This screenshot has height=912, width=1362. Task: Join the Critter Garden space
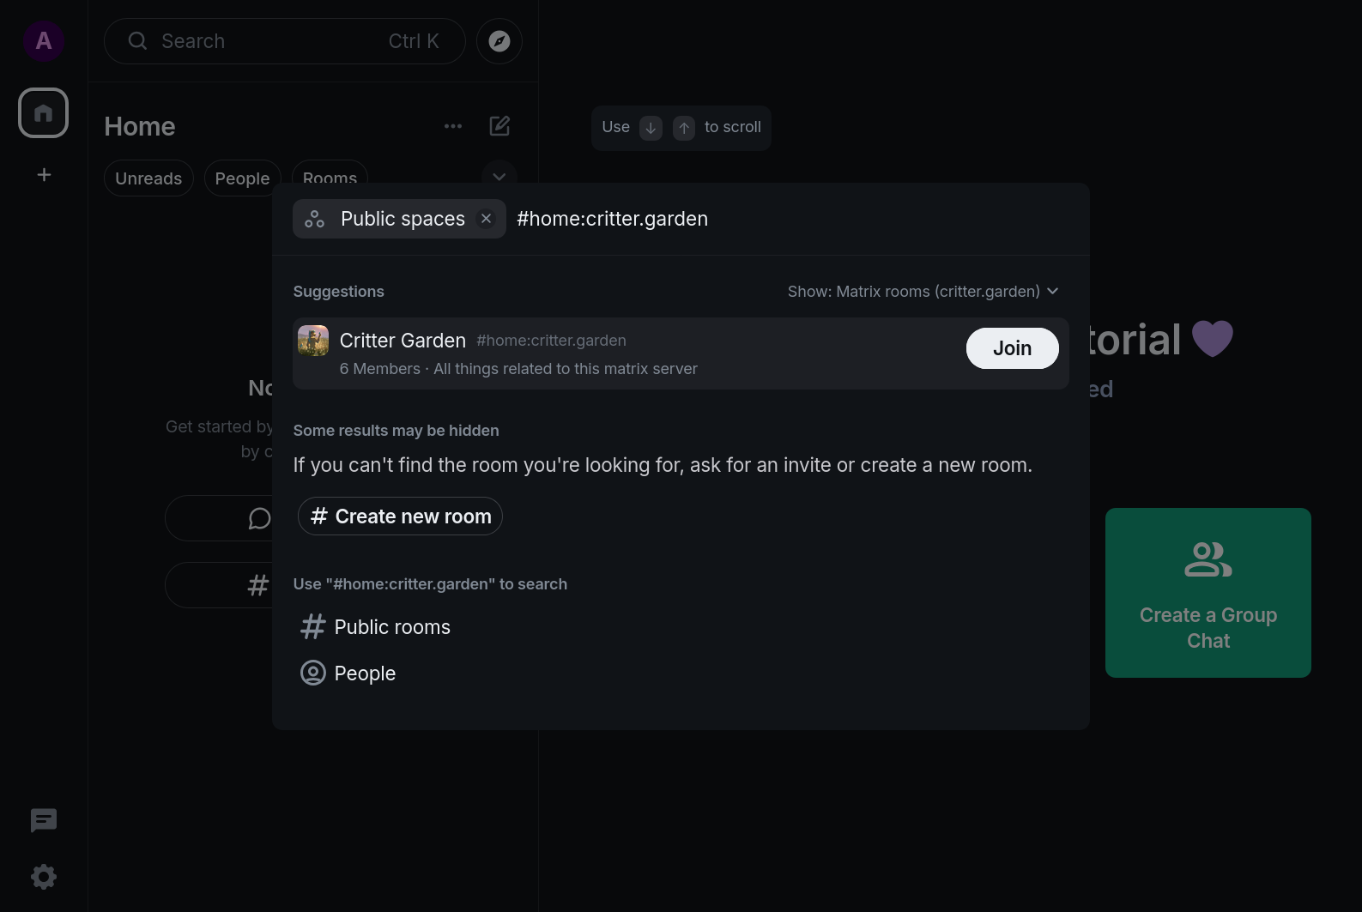1012,348
